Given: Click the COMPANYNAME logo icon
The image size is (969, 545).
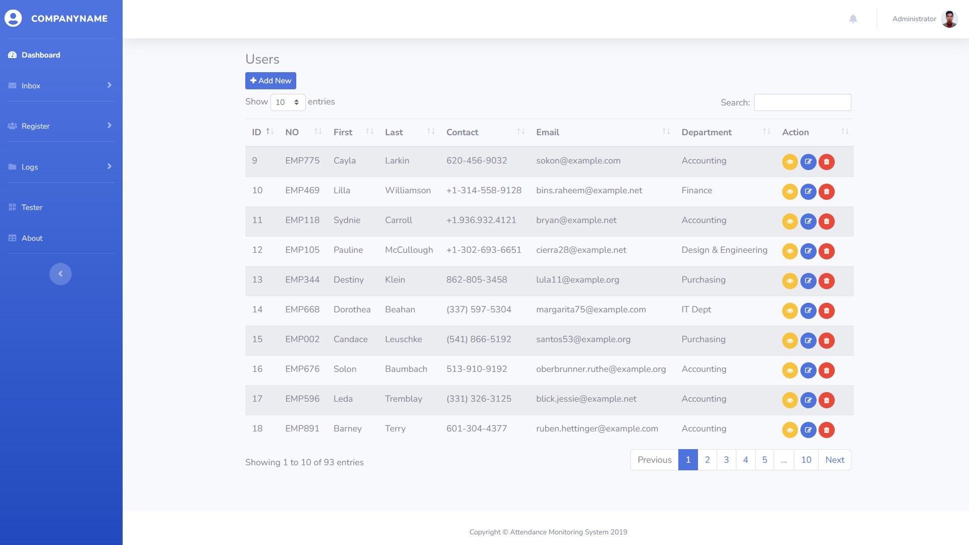Looking at the screenshot, I should (x=13, y=19).
